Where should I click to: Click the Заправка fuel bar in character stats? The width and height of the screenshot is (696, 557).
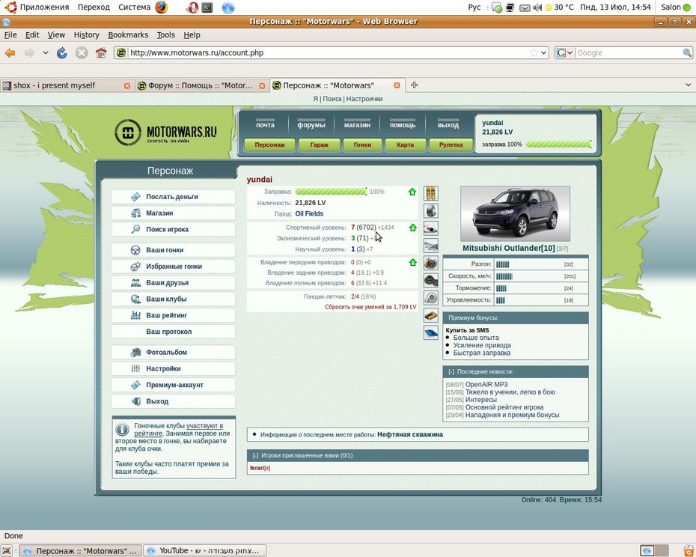pyautogui.click(x=331, y=192)
